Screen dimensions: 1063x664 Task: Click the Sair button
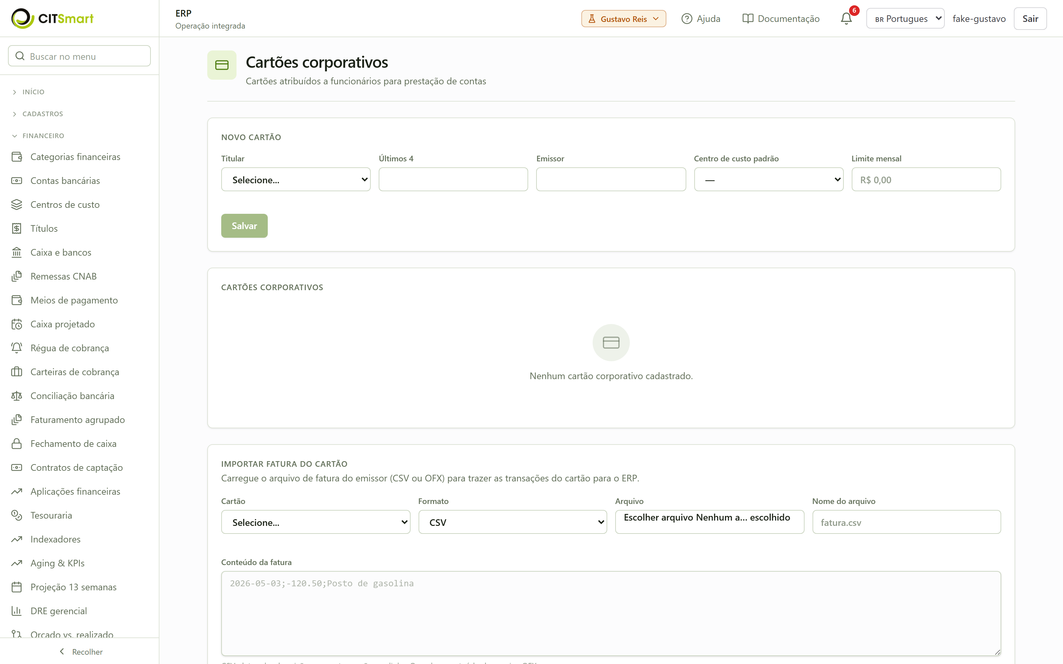(x=1030, y=19)
